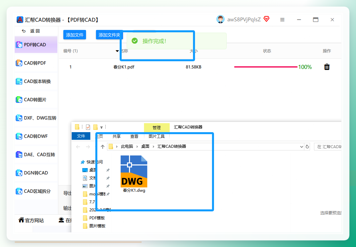Viewport: 356px width, 247px height.
Task: Open the 文档 item in quick access
Action: point(92,178)
